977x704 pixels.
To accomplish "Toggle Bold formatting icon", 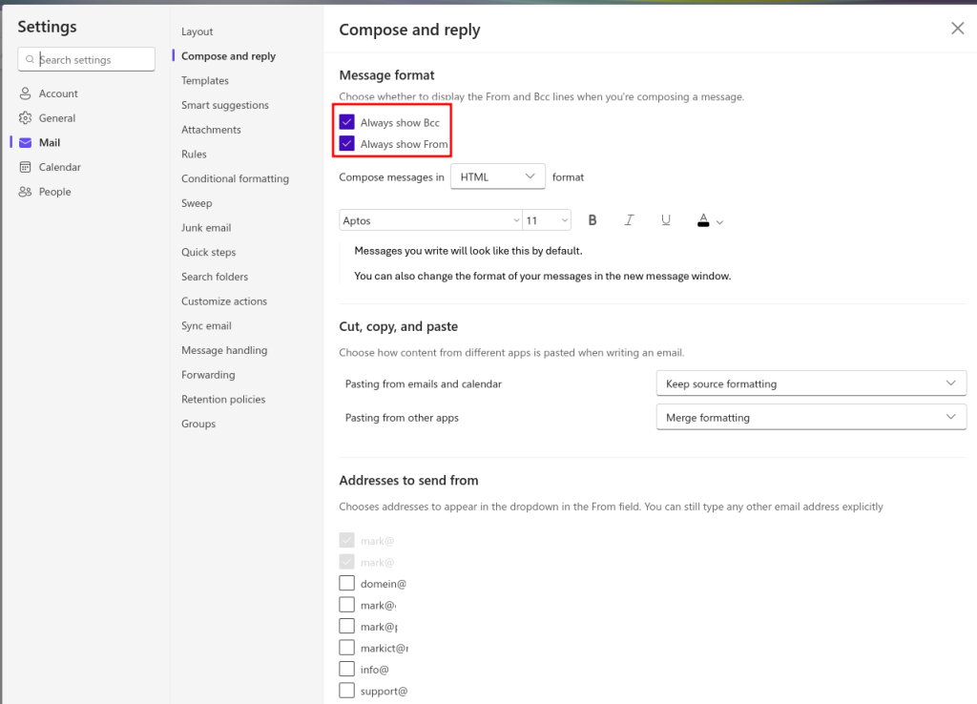I will (592, 220).
